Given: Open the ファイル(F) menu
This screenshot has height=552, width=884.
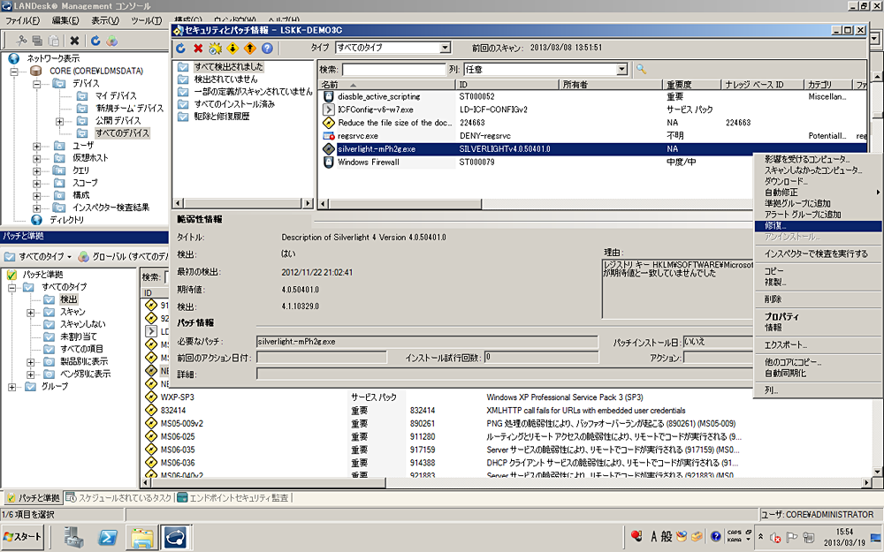Looking at the screenshot, I should 22,20.
